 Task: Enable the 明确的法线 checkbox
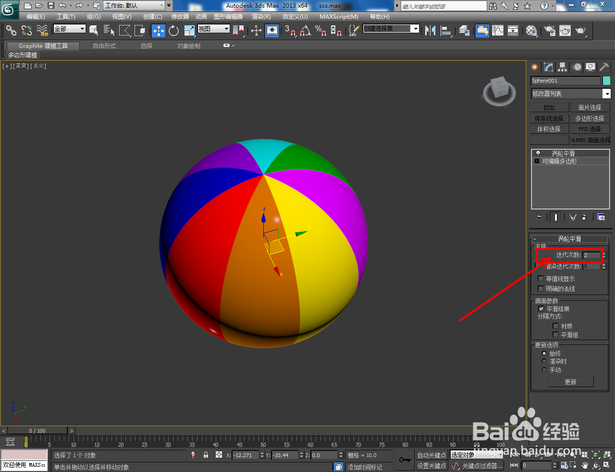[541, 288]
